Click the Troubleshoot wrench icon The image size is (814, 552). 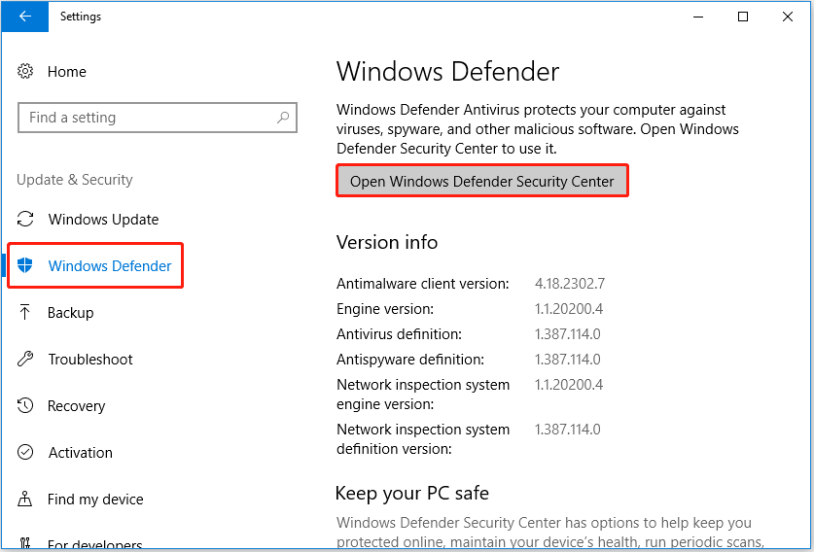[26, 360]
